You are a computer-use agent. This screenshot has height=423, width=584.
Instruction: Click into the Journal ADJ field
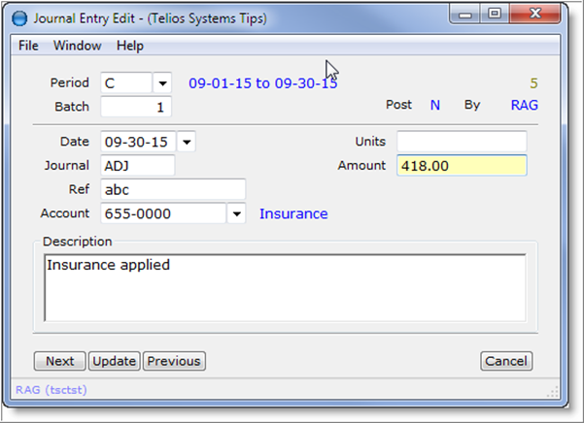137,166
